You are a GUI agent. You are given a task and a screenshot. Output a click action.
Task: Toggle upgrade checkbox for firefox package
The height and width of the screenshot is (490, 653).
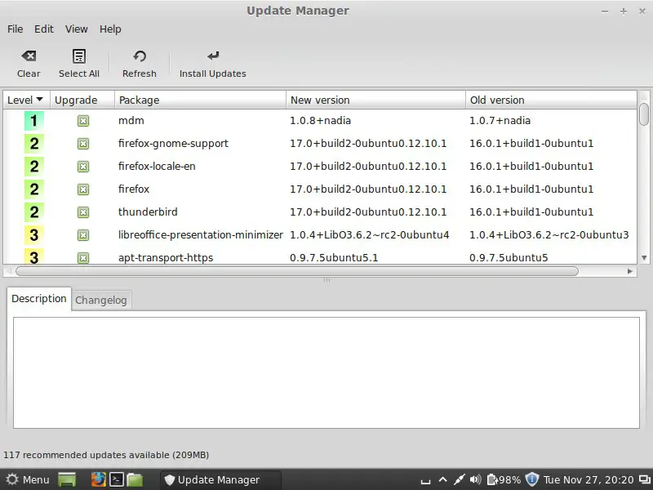tap(83, 189)
